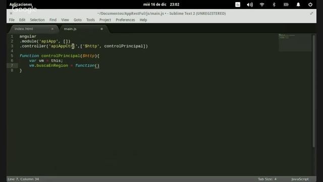Viewport: 323px width, 182px height.
Task: Open the Find menu
Action: 53,20
